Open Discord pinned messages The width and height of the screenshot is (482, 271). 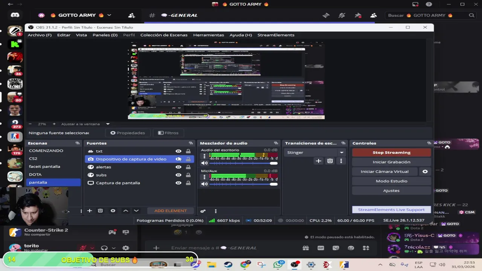coord(358,15)
